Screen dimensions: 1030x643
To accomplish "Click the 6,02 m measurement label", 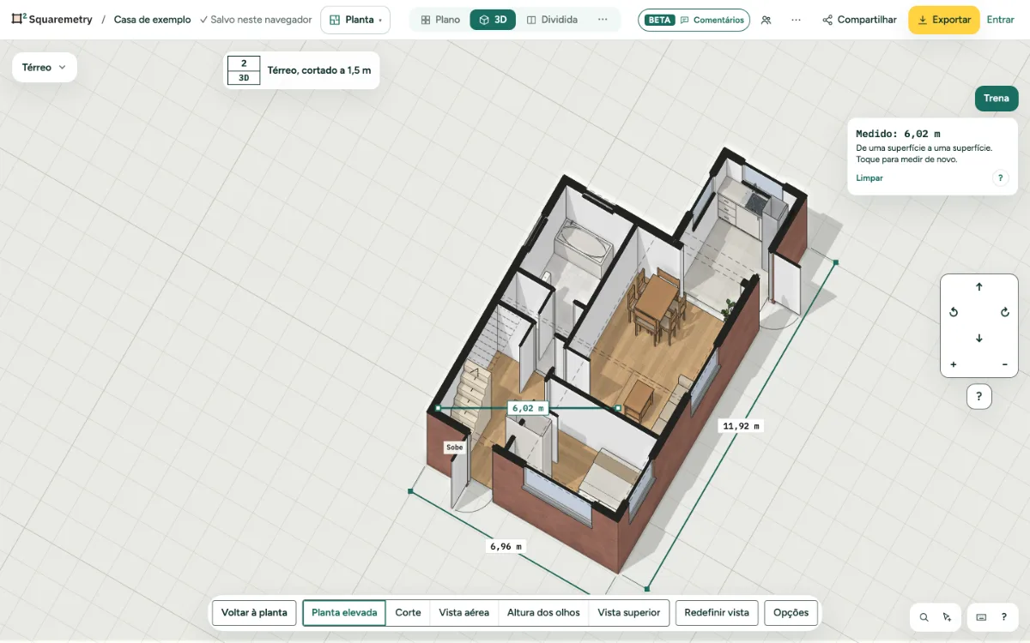I will point(529,408).
